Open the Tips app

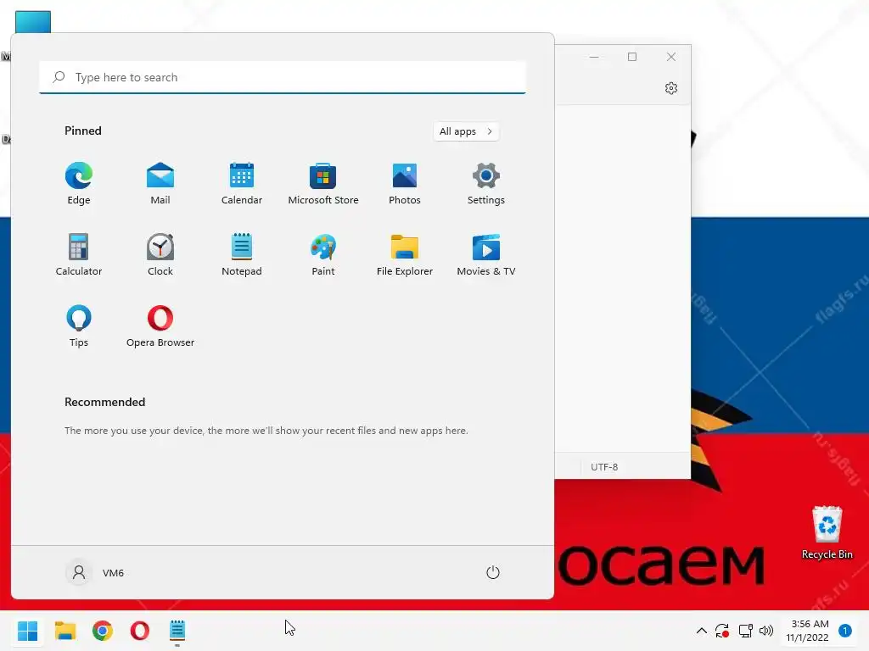pyautogui.click(x=79, y=326)
